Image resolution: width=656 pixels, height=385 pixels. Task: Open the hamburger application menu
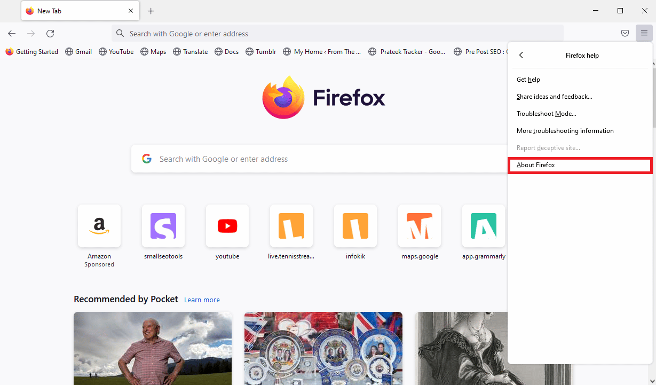644,34
